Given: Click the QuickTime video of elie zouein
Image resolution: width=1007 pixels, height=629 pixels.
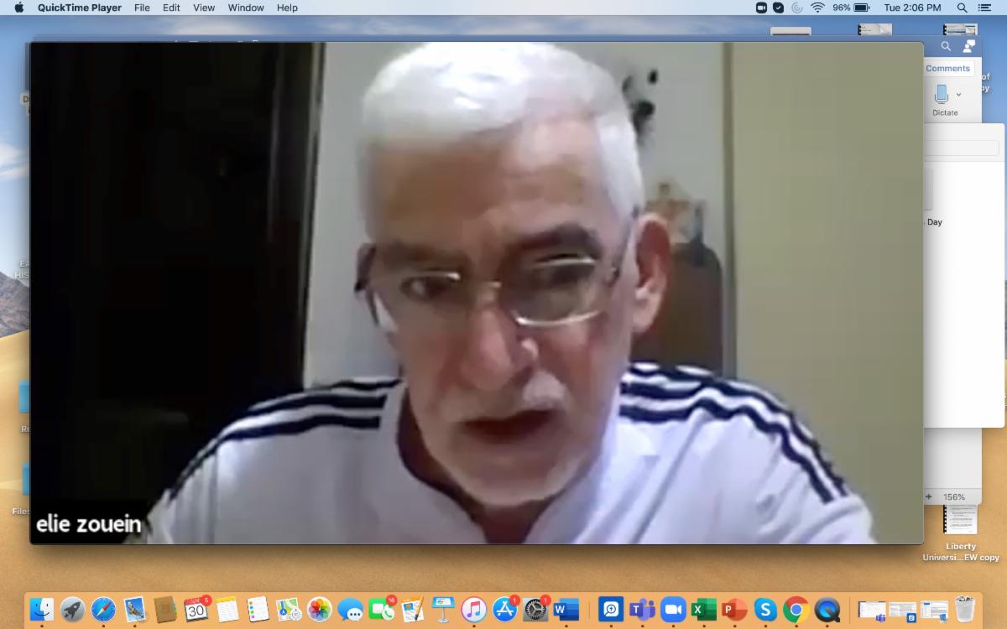Looking at the screenshot, I should click(477, 293).
